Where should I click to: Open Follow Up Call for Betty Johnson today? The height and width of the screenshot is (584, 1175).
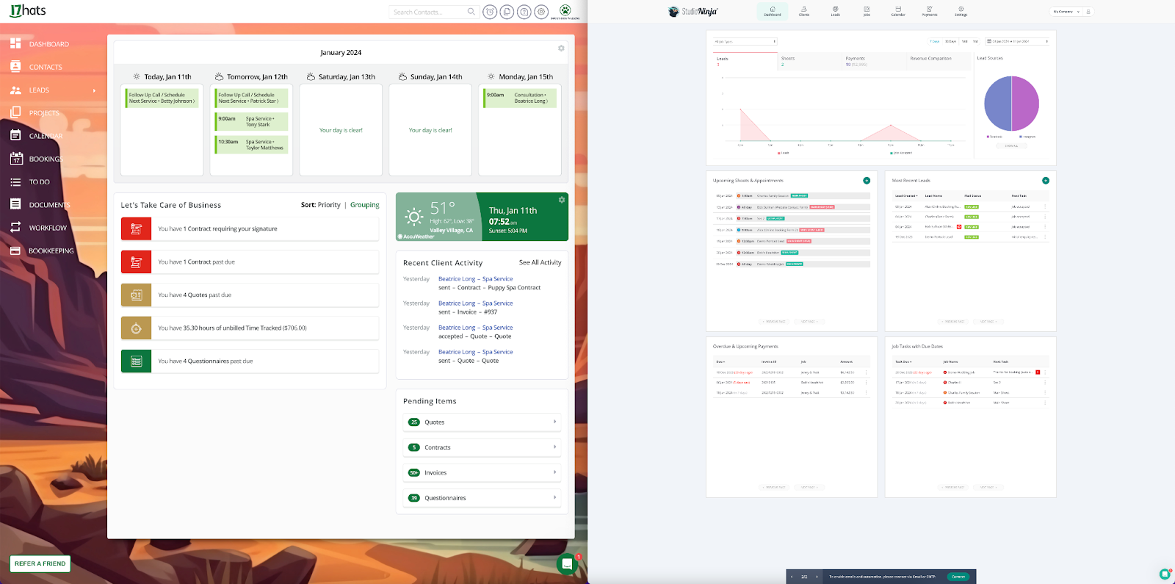click(162, 98)
